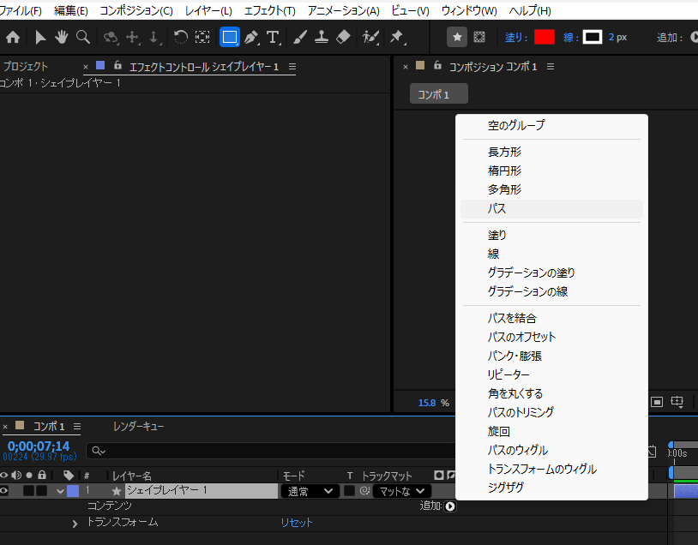Screen dimensions: 698x545
Task: Select the Eraser tool
Action: coord(343,38)
